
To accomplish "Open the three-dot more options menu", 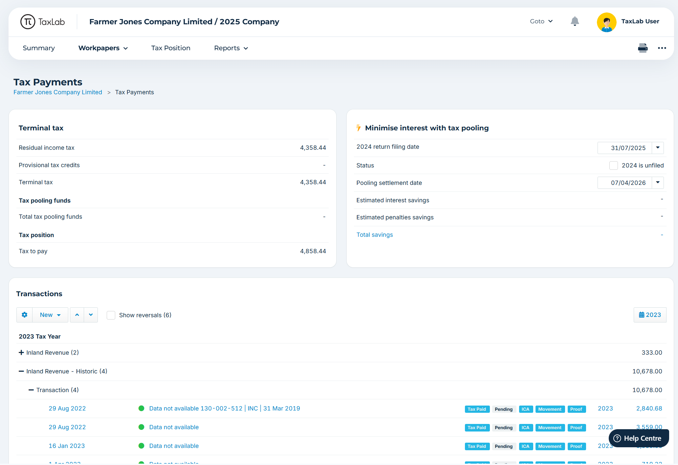I will point(662,48).
